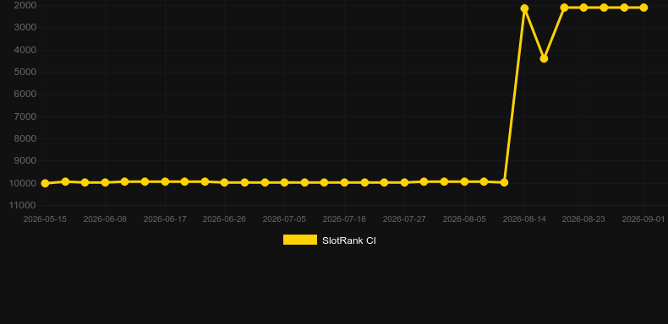Image resolution: width=668 pixels, height=324 pixels.
Task: Select the data point above 2026-08-05
Action: pos(464,181)
